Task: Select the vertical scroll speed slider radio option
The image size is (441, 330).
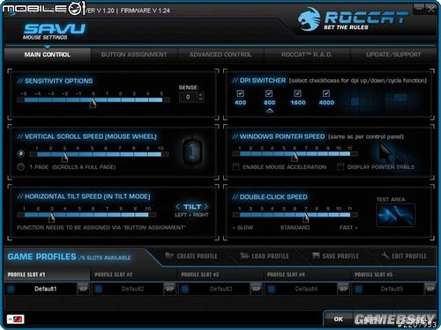Action: coord(20,153)
